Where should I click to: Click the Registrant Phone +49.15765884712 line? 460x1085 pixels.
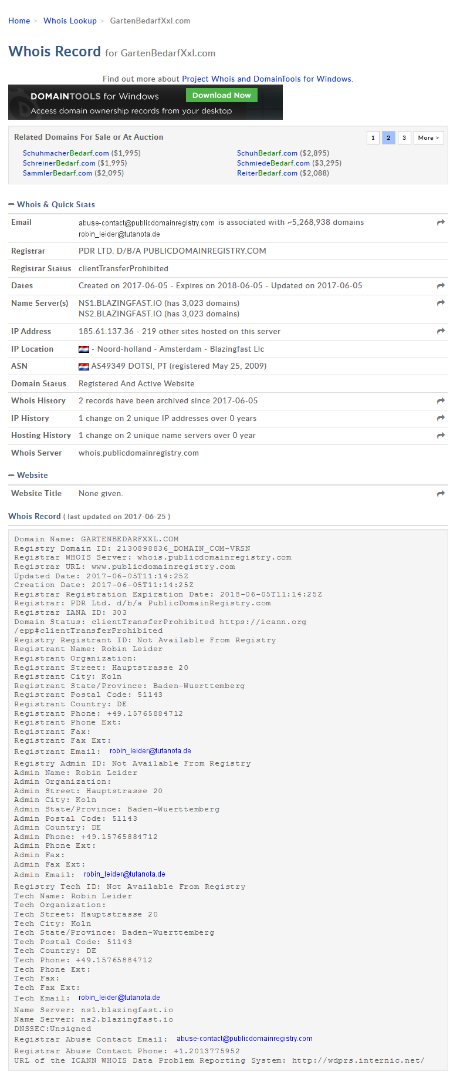point(99,713)
